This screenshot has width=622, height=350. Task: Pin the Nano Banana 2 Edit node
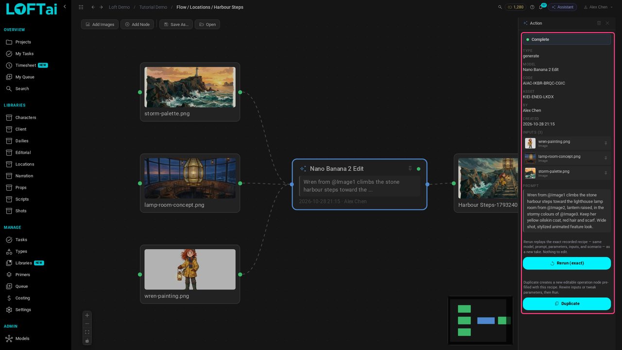410,168
